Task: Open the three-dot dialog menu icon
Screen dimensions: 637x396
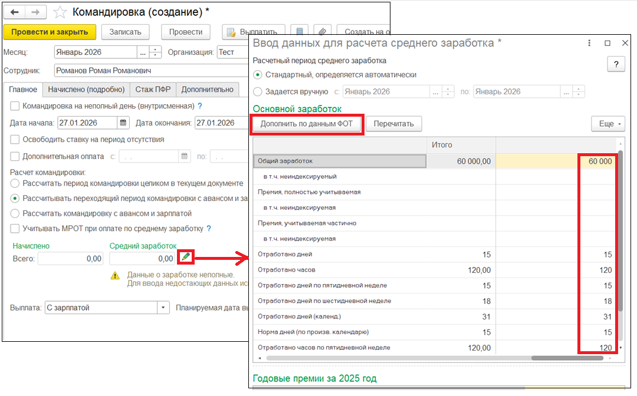Action: tap(589, 43)
